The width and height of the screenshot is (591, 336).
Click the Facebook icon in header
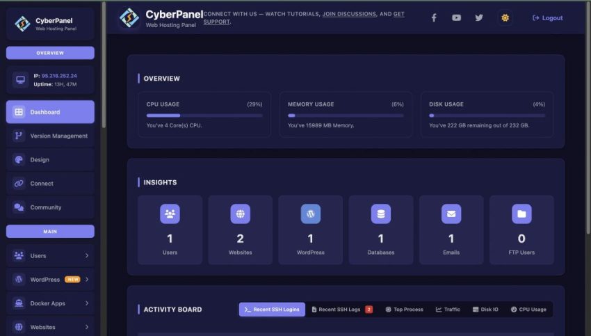[x=434, y=18]
